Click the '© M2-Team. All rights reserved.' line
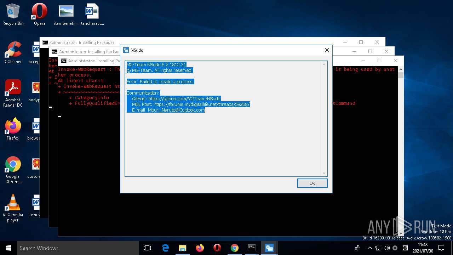Viewport: 453px width, 255px height. (x=160, y=70)
